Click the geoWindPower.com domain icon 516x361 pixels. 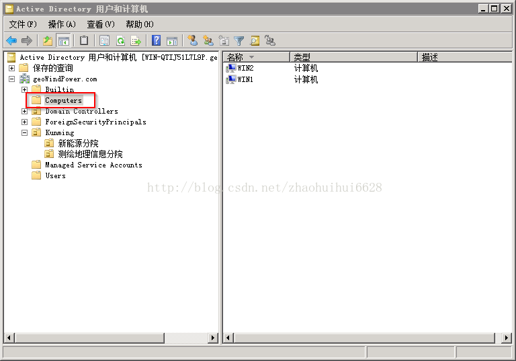tap(24, 79)
